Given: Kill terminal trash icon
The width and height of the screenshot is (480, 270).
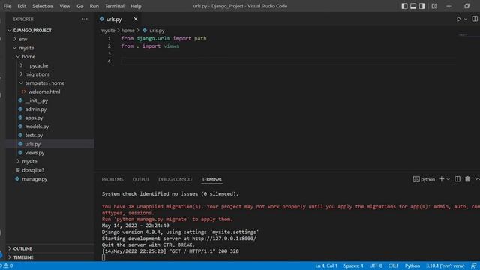Looking at the screenshot, I should 467,179.
